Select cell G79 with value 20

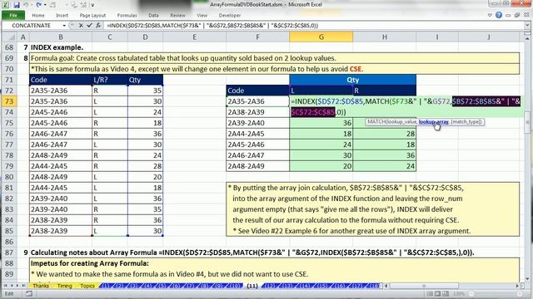pos(321,166)
